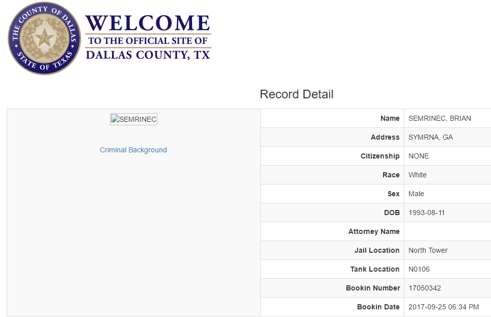Screen dimensions: 491x317
Task: Click the Name value cell
Action: point(440,118)
